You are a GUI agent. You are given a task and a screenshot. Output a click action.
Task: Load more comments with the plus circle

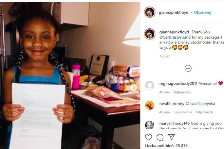coord(188,68)
